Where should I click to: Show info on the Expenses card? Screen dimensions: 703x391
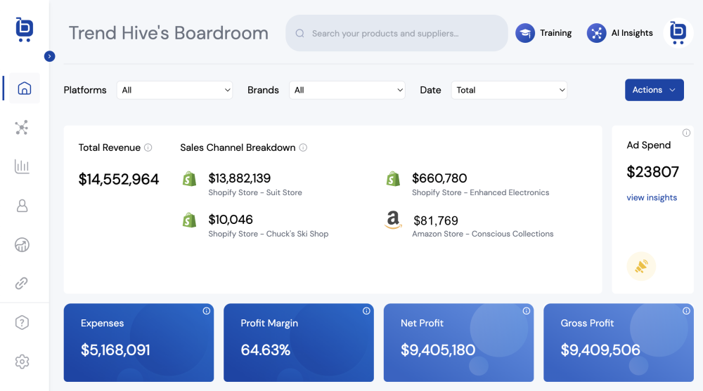tap(206, 311)
